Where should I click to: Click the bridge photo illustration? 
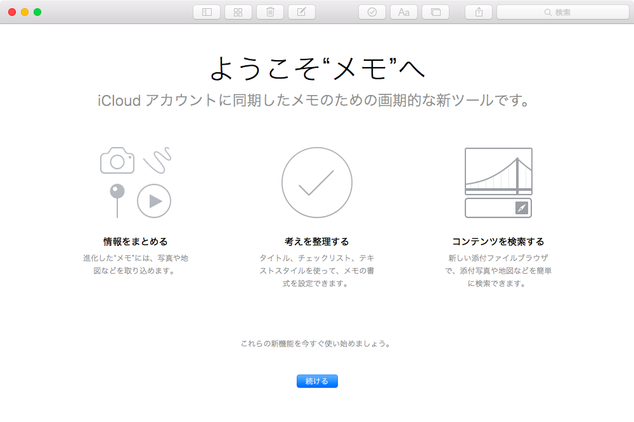coord(498,171)
